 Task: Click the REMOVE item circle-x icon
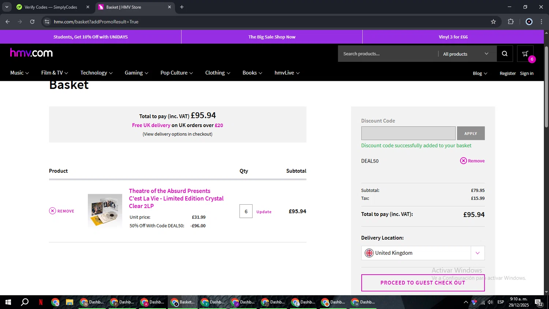click(x=52, y=211)
